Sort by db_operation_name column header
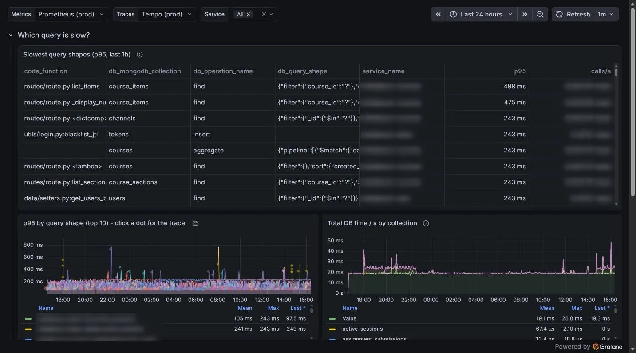 pyautogui.click(x=223, y=71)
